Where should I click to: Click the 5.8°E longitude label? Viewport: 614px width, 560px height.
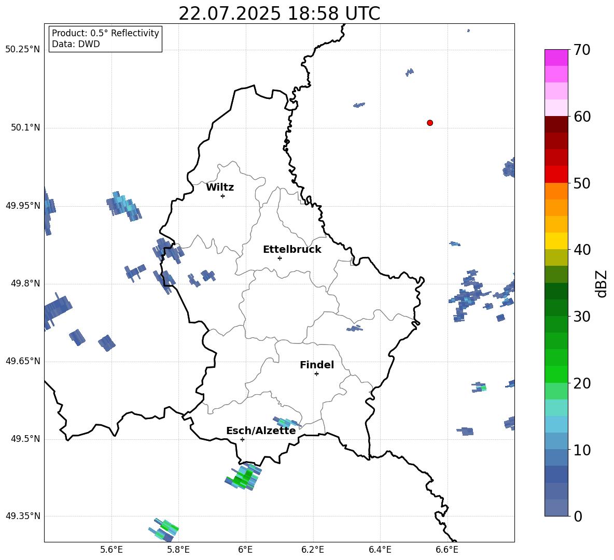click(178, 550)
